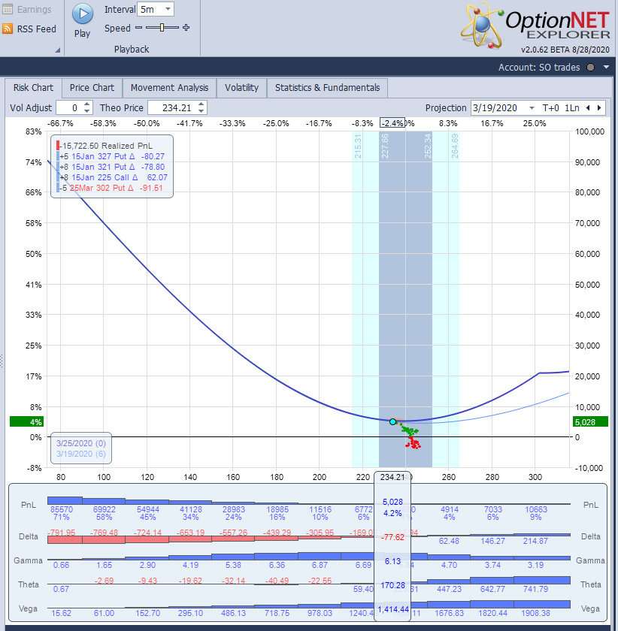618x631 pixels.
Task: Step projection back with the left arrow
Action: [x=588, y=108]
